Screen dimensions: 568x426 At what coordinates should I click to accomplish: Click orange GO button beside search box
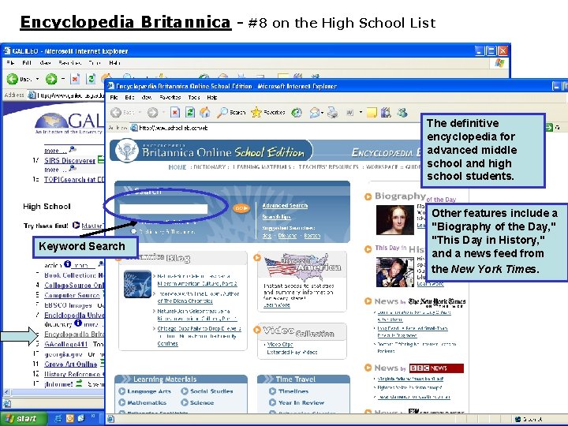pos(241,208)
